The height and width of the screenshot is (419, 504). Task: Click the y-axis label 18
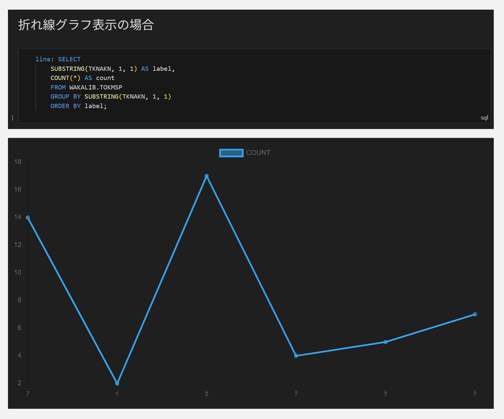18,162
